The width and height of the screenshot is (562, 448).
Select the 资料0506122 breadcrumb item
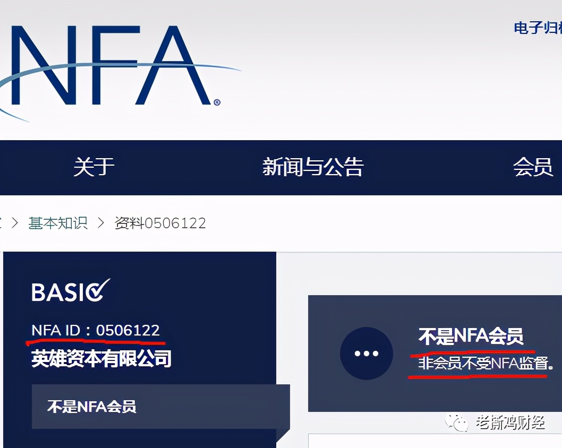(x=160, y=223)
